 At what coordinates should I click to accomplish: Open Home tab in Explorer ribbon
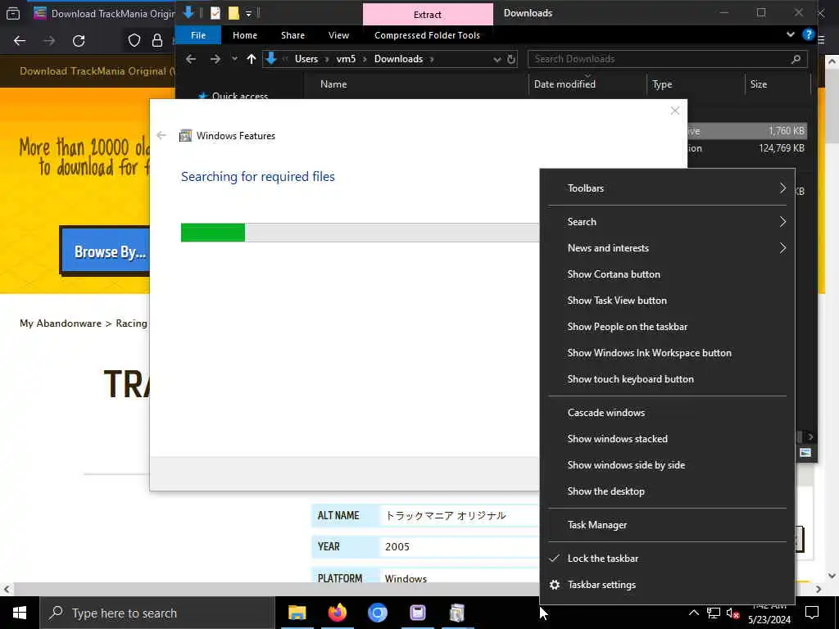(x=244, y=35)
